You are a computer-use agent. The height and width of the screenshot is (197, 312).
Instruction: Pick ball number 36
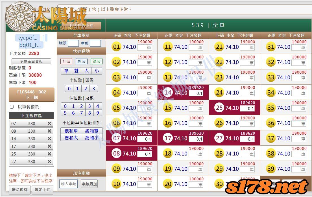click(271, 123)
